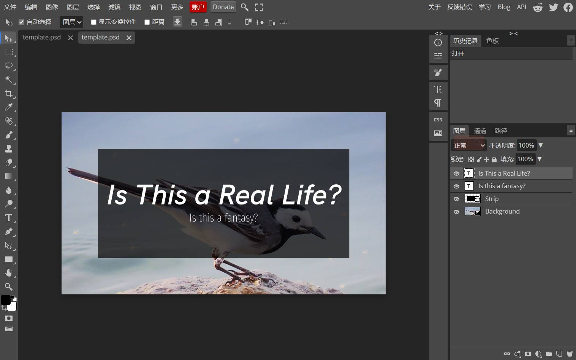Click the Donate button
Viewport: 576px width, 360px height.
click(223, 7)
